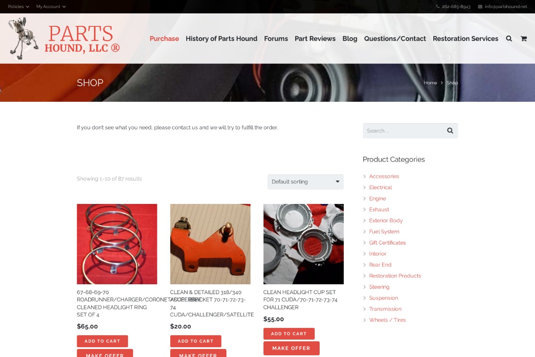Screen dimensions: 535x357
Task: Open the header search magnifier icon
Action: click(509, 38)
